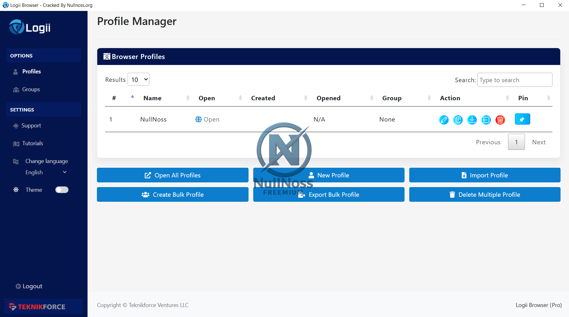Export NullNoss profile using download icon
The width and height of the screenshot is (569, 317).
tap(472, 120)
